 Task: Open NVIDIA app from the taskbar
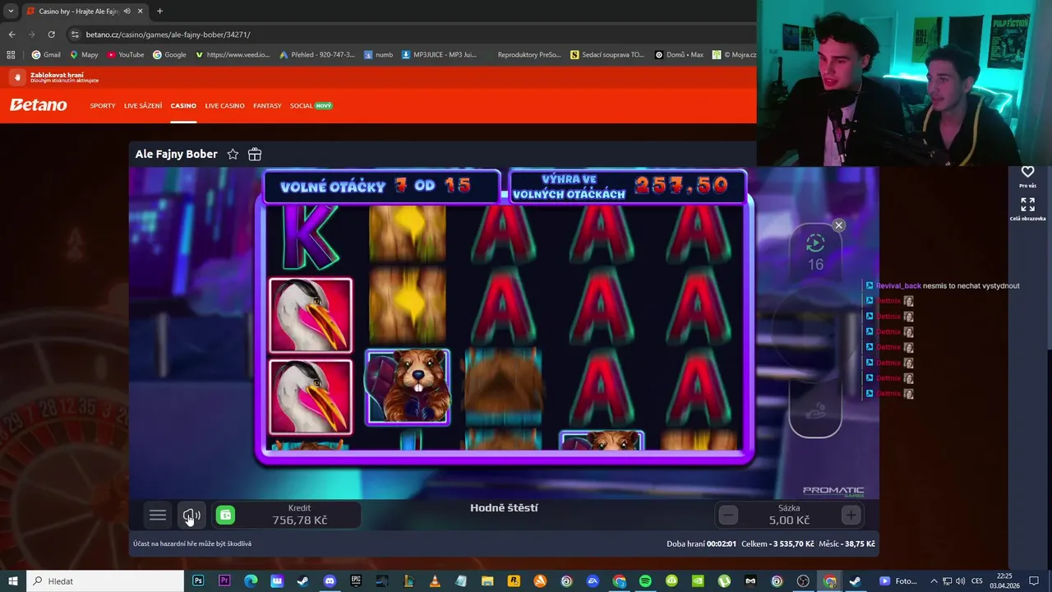point(698,581)
